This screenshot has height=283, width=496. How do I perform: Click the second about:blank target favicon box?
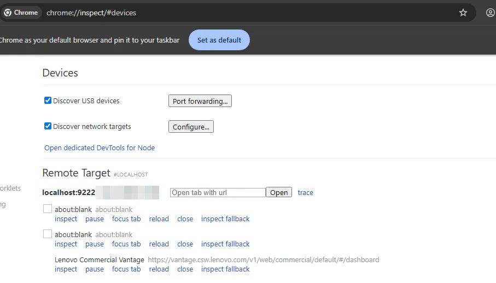click(48, 234)
